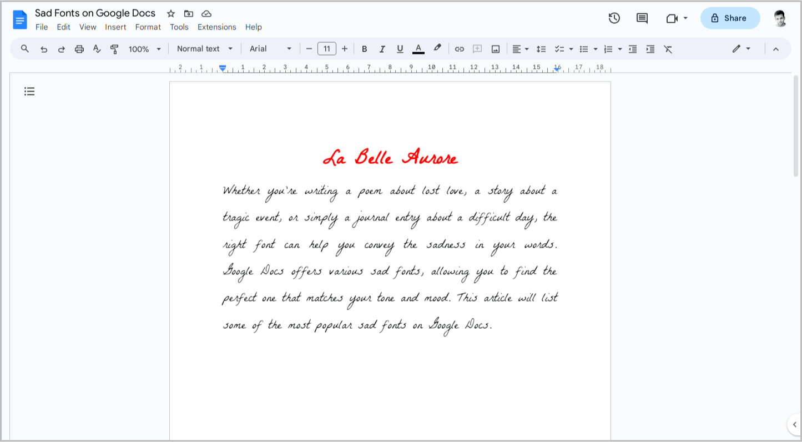This screenshot has height=442, width=802.
Task: Start a meeting with camera icon
Action: 672,18
